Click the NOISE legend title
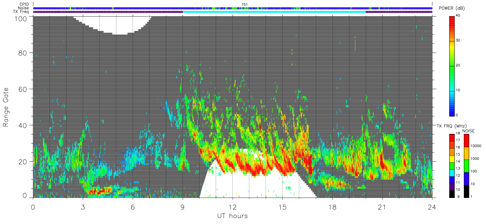The image size is (486, 224). click(x=469, y=131)
